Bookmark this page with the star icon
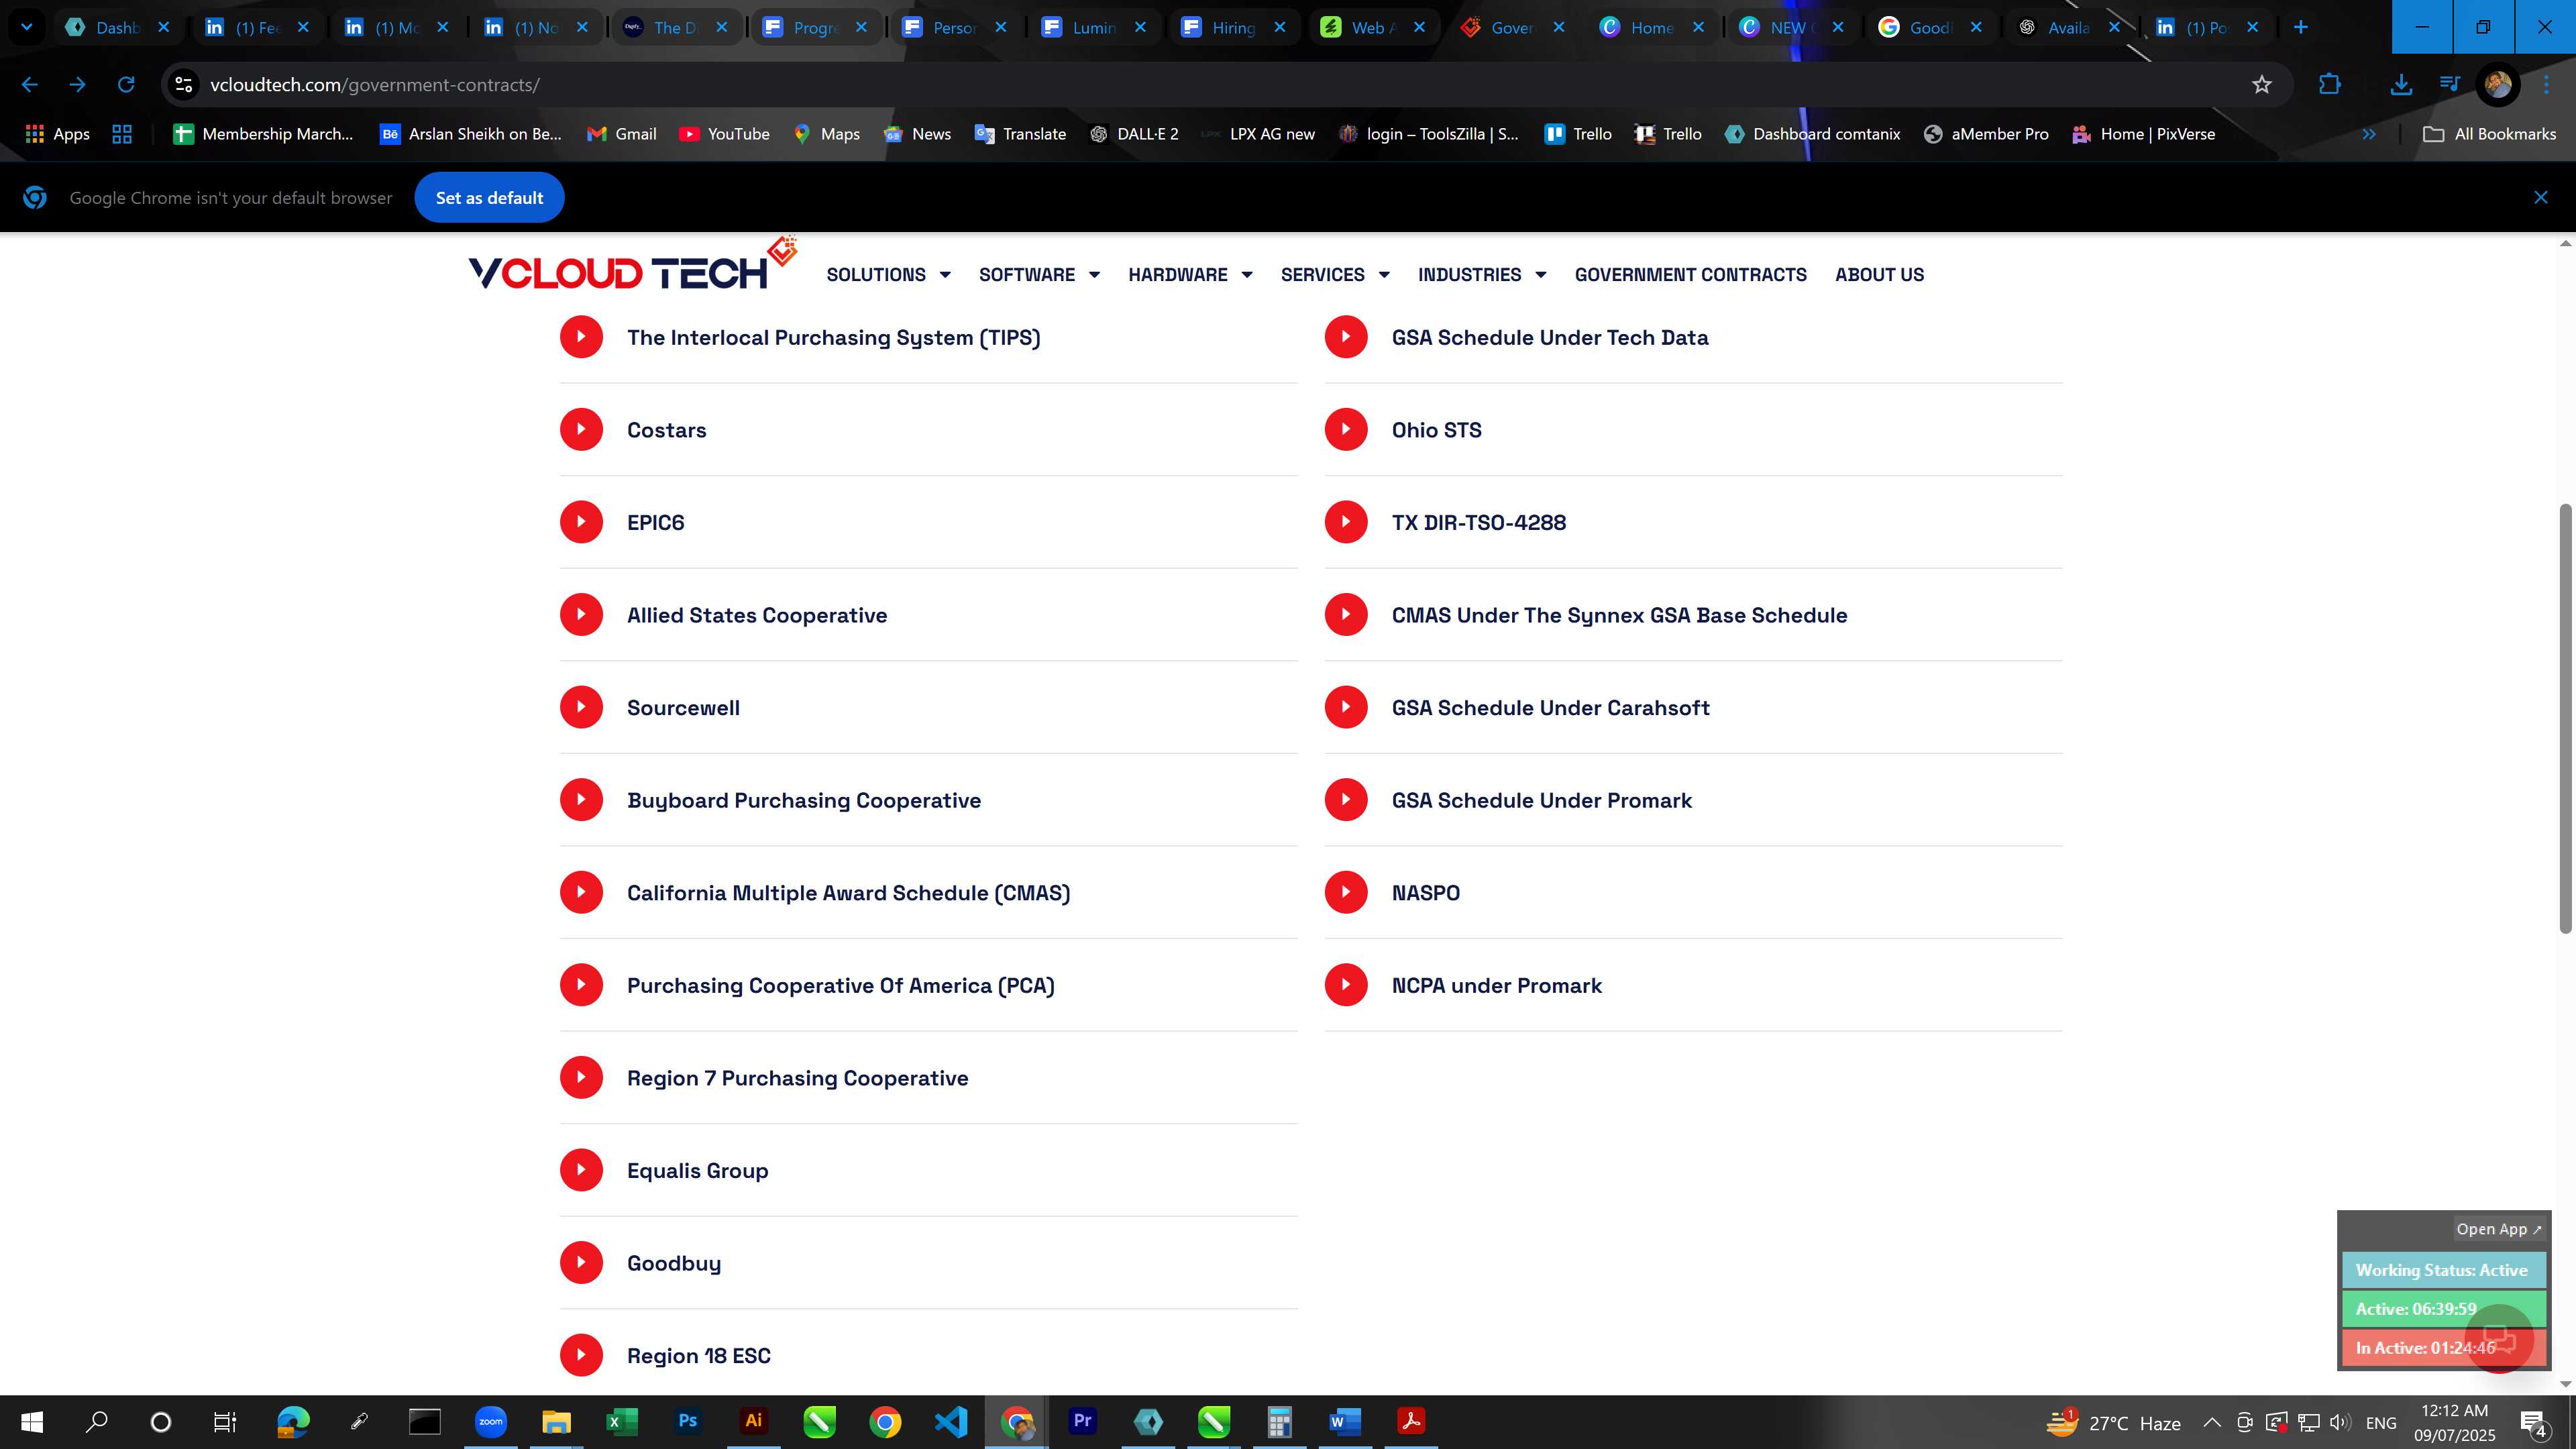 click(x=2261, y=85)
